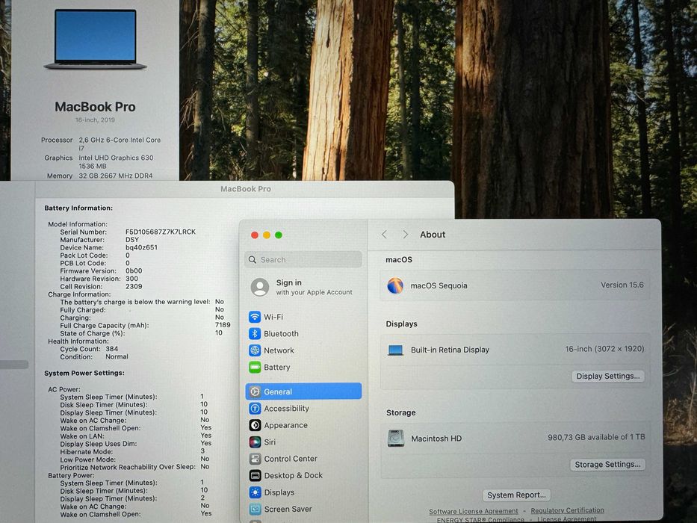This screenshot has height=523, width=697.
Task: Open Storage Settings button
Action: pyautogui.click(x=607, y=464)
